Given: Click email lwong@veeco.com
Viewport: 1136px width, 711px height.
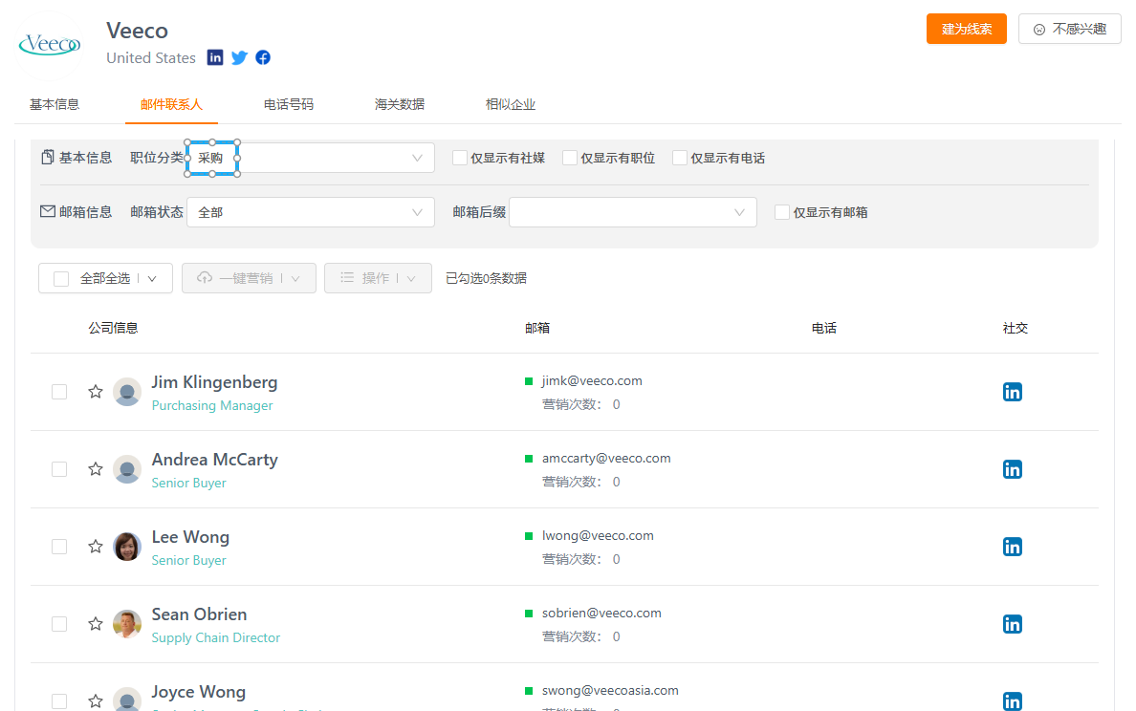Looking at the screenshot, I should pyautogui.click(x=598, y=536).
